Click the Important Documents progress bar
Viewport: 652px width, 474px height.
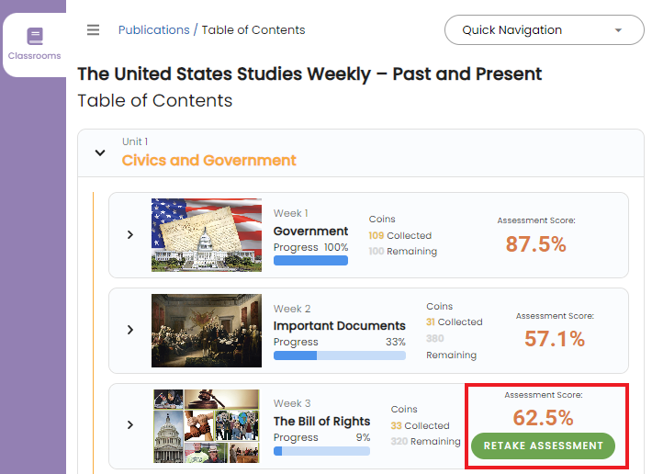pyautogui.click(x=339, y=355)
